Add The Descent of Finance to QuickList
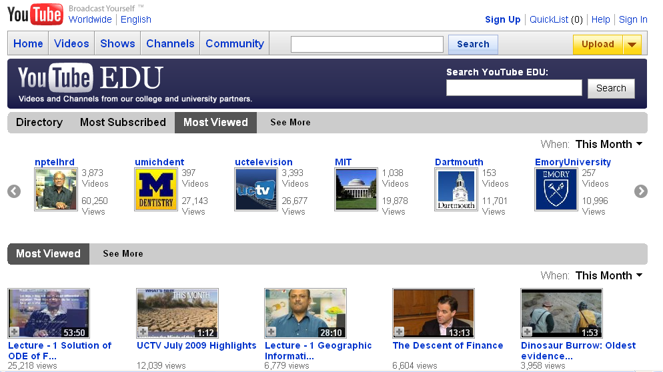 (x=399, y=332)
